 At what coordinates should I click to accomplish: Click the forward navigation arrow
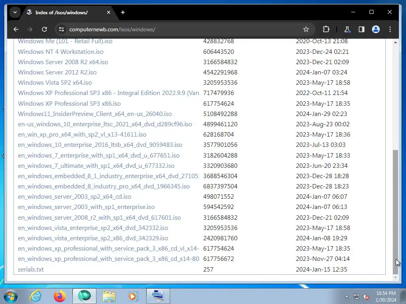(30, 29)
